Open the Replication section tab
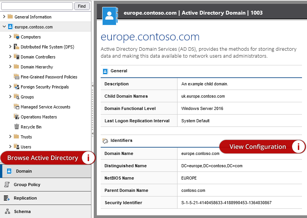307x218 pixels. [x=46, y=198]
